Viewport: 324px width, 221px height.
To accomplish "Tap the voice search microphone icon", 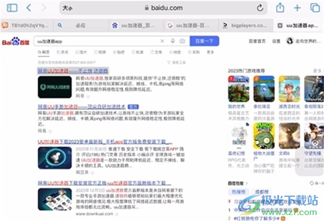I will click(173, 41).
